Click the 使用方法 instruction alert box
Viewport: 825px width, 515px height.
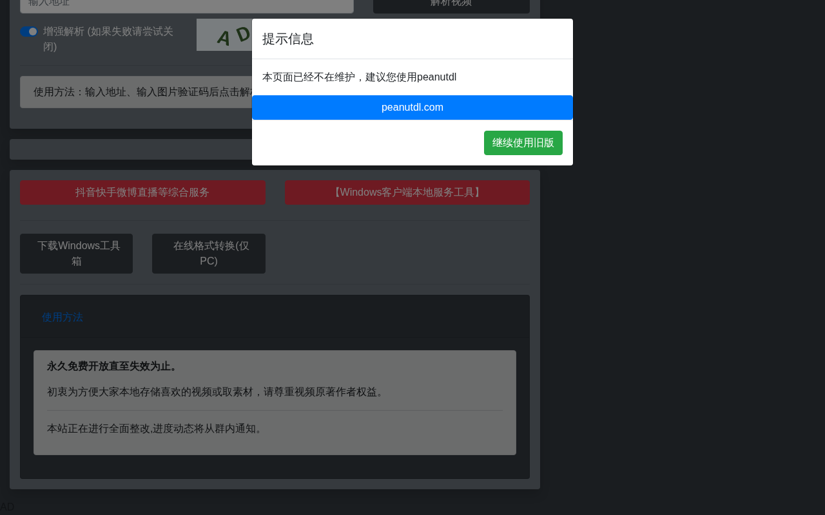(136, 92)
